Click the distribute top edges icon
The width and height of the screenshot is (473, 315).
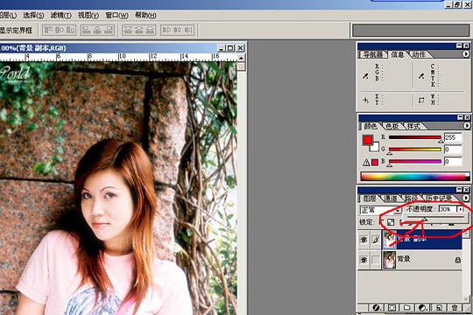[128, 30]
